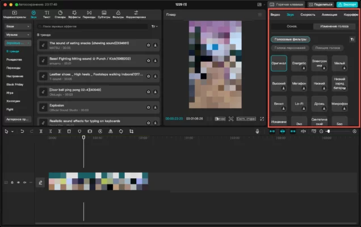Click in the sound effects search field
The image size is (361, 227).
click(x=93, y=27)
